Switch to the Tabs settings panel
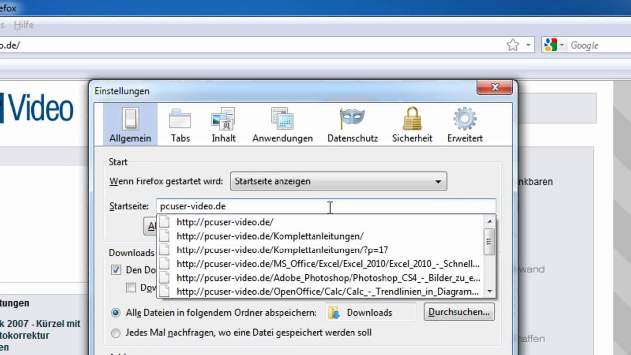The height and width of the screenshot is (355, 631). pyautogui.click(x=180, y=124)
